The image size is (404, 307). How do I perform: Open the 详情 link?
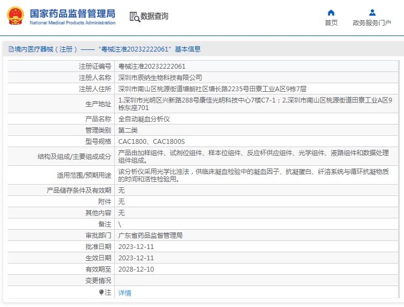(124, 293)
